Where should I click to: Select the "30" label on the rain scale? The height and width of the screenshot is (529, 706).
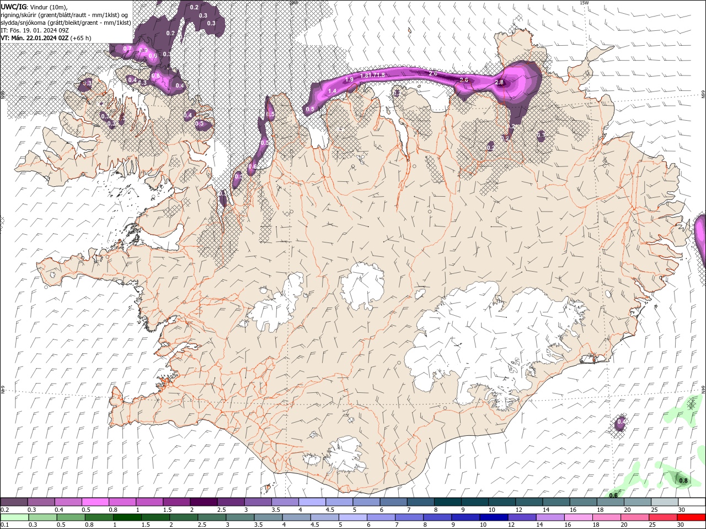(682, 525)
